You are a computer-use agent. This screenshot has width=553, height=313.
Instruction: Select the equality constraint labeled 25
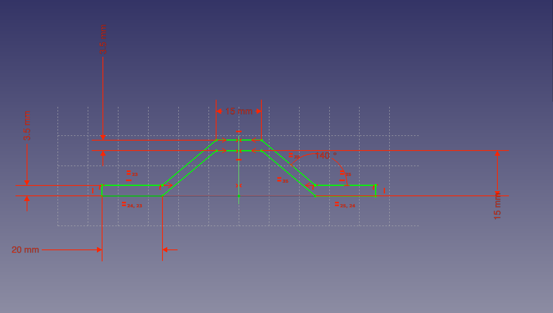point(345,174)
